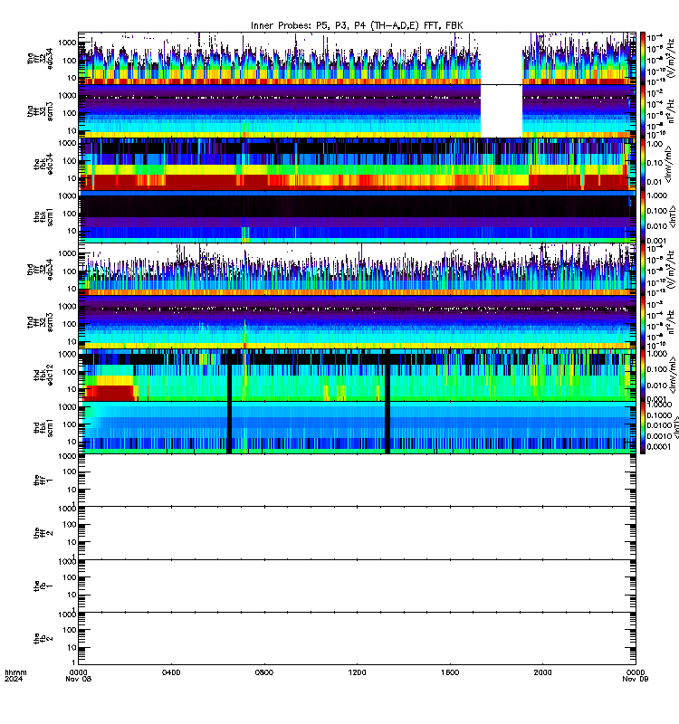Image resolution: width=679 pixels, height=724 pixels.
Task: Click the "the fb 1" axis label
Action: [43, 586]
